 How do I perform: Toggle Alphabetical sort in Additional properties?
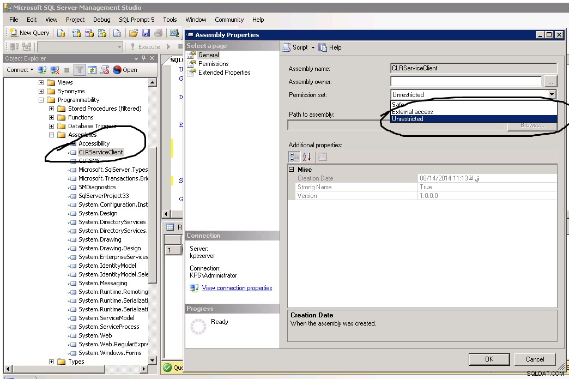(x=307, y=157)
